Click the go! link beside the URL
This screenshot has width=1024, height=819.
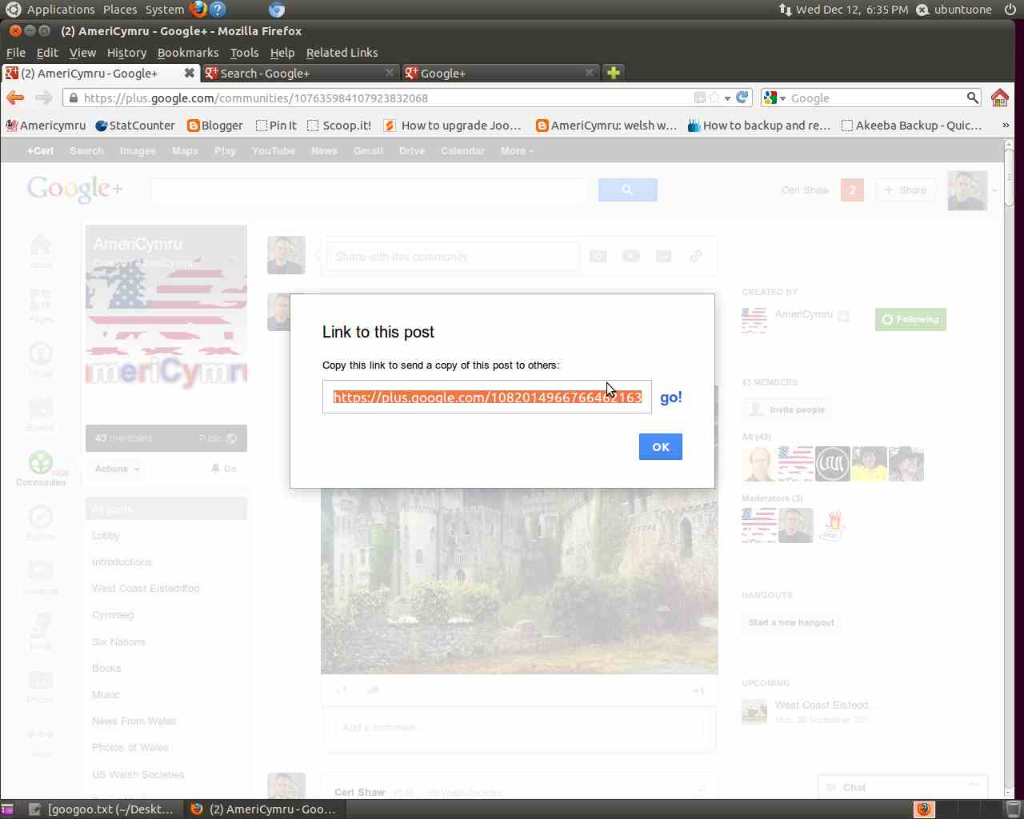pyautogui.click(x=670, y=398)
